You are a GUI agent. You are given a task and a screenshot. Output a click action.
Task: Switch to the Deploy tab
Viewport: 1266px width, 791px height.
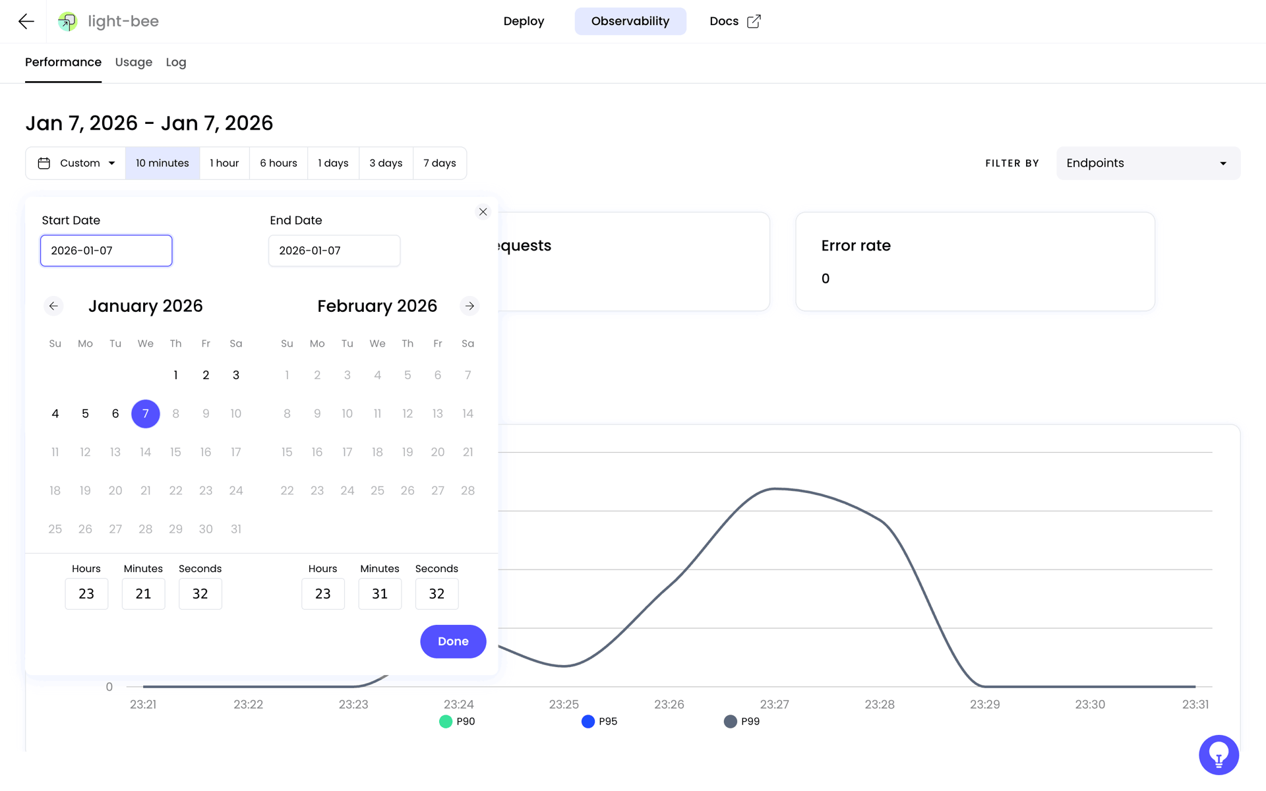pos(524,21)
